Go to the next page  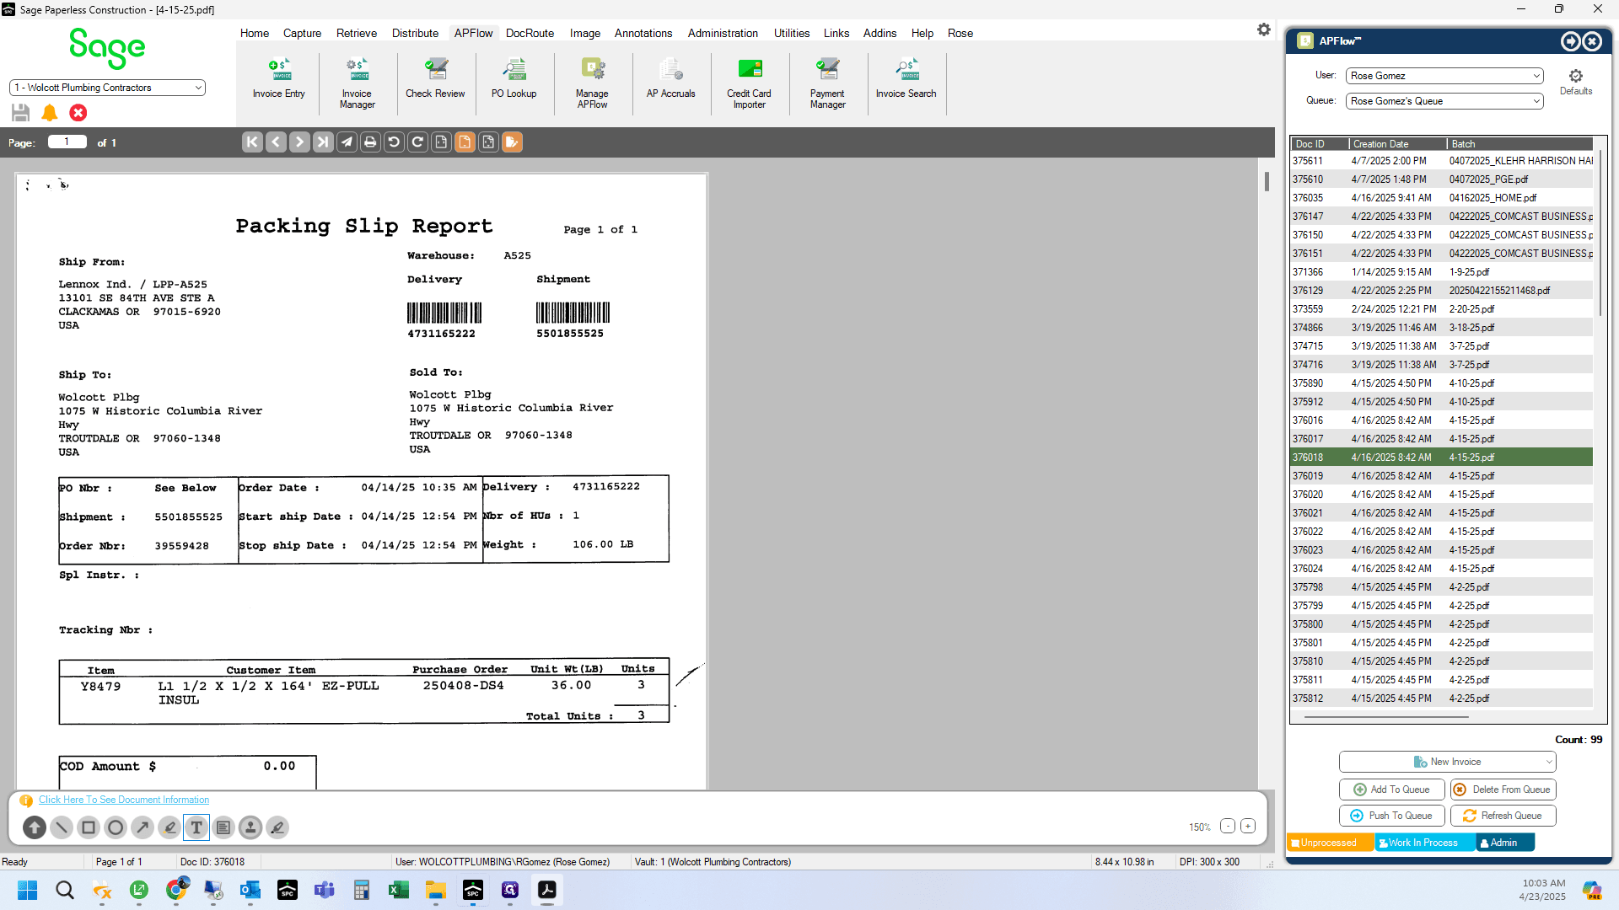coord(299,142)
